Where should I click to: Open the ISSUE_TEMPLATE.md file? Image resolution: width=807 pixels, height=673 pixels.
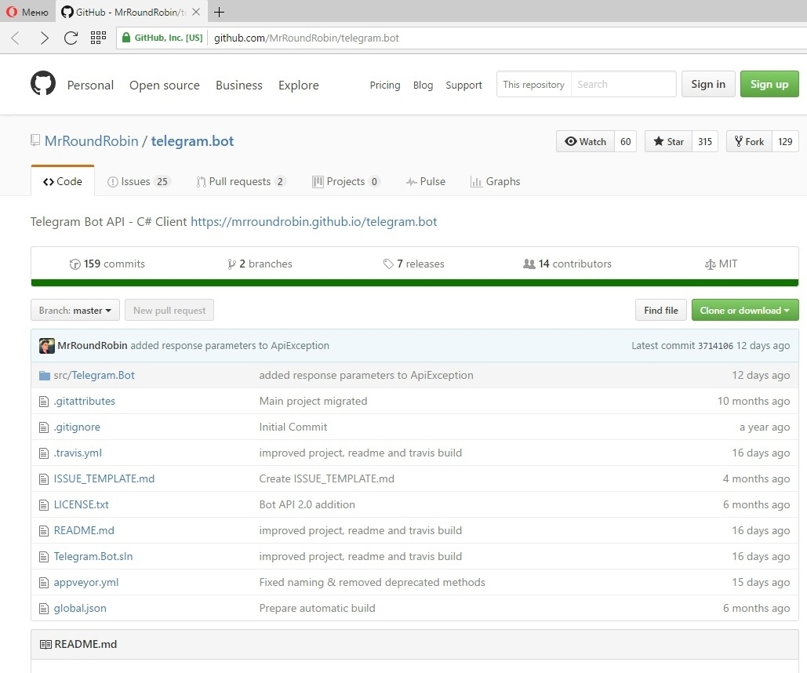click(104, 479)
